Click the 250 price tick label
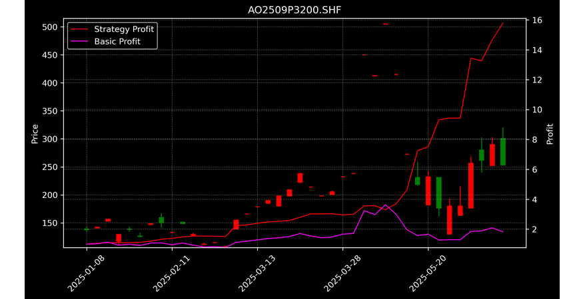Image resolution: width=585 pixels, height=299 pixels. 49,167
